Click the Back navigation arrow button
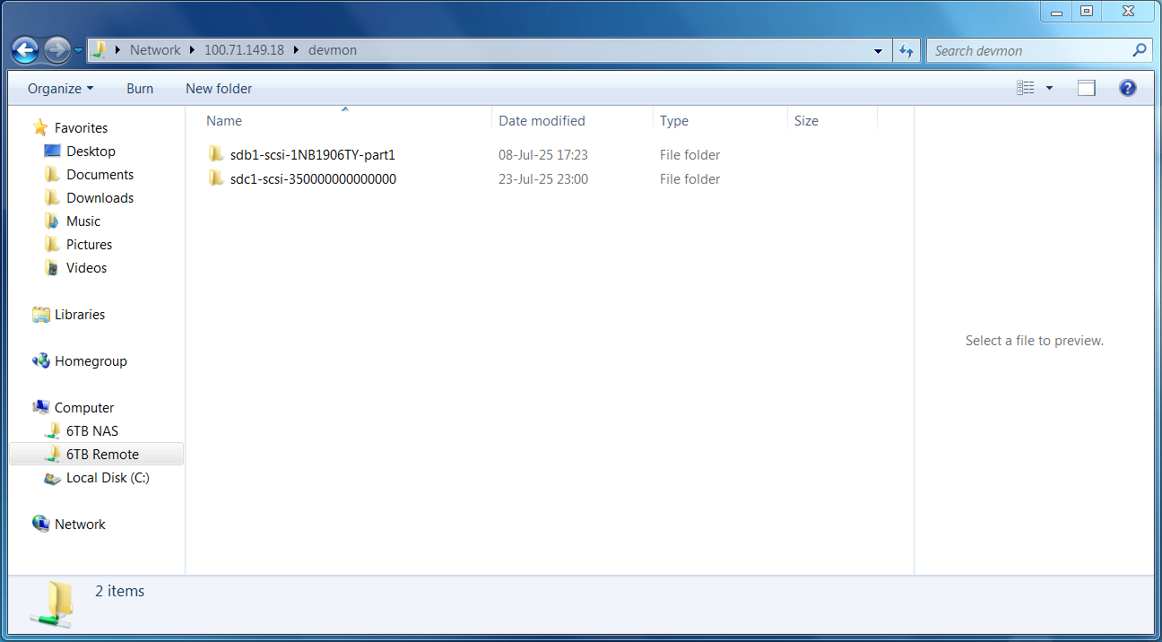1162x642 pixels. click(x=25, y=50)
